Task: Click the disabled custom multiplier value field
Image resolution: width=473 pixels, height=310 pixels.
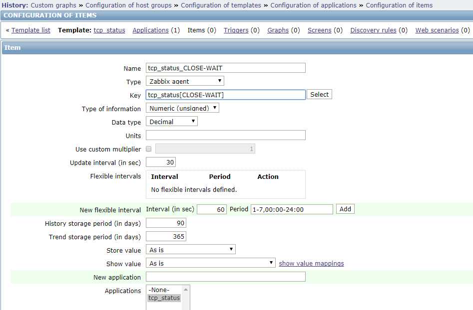Action: click(205, 149)
